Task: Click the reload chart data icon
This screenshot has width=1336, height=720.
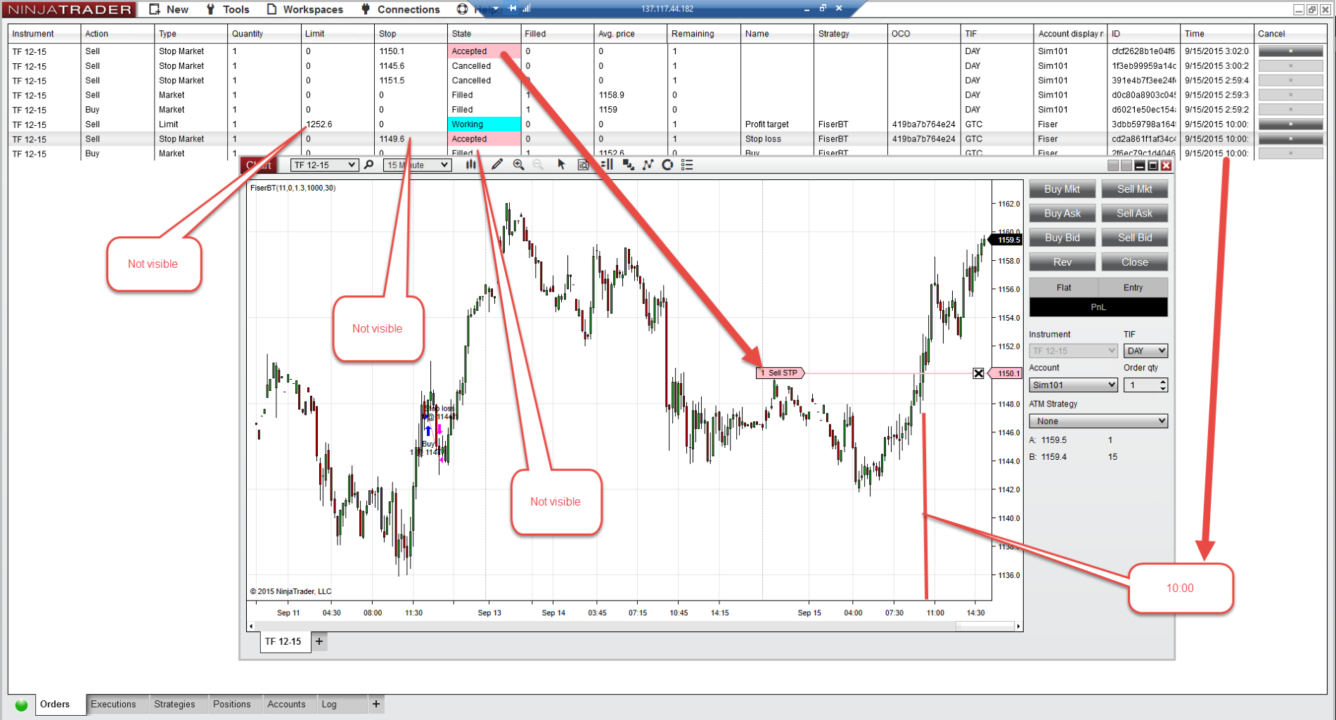Action: coord(667,165)
